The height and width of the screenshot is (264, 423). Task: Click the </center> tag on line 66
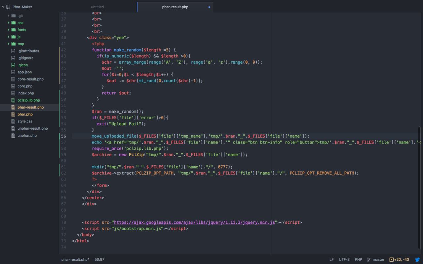(x=93, y=198)
